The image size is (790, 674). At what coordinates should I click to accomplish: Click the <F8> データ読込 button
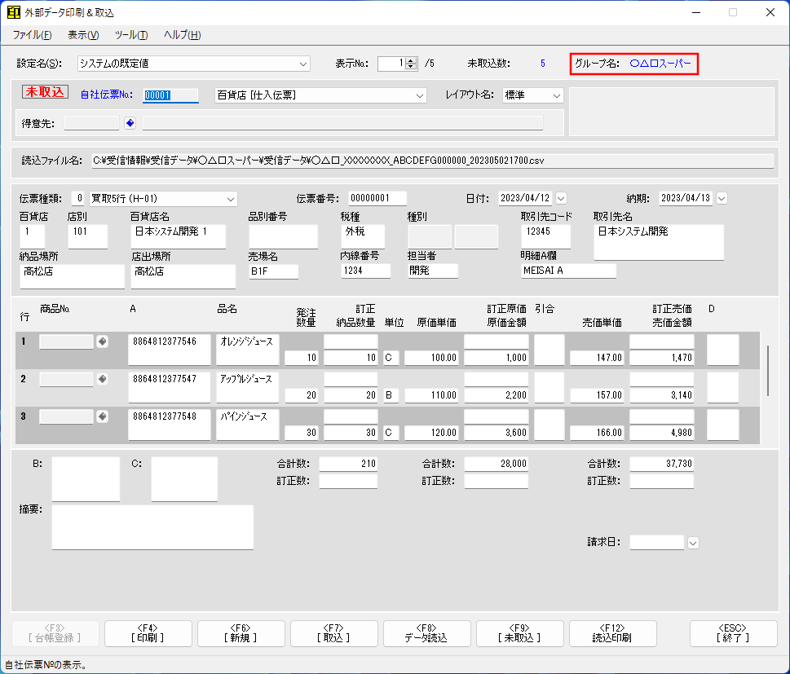426,633
